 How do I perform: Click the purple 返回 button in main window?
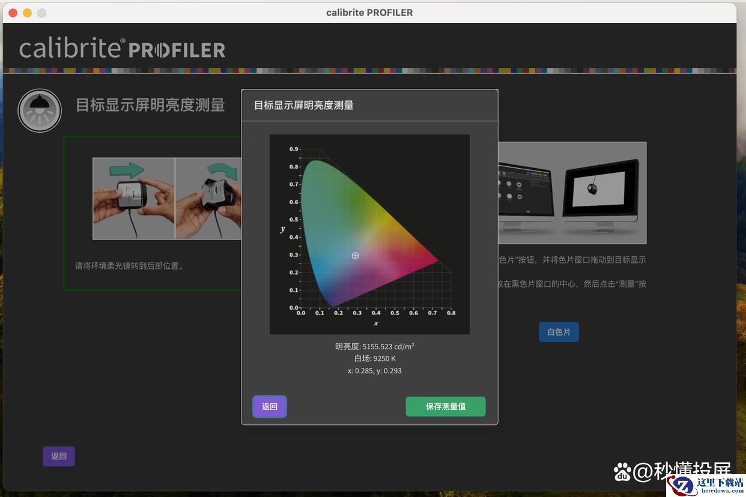59,456
